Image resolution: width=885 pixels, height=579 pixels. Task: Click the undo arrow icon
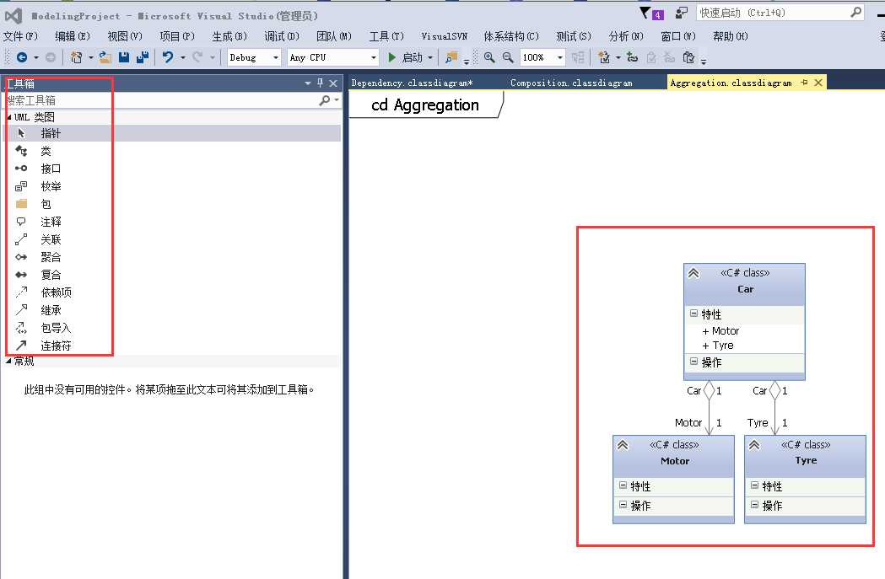point(168,57)
